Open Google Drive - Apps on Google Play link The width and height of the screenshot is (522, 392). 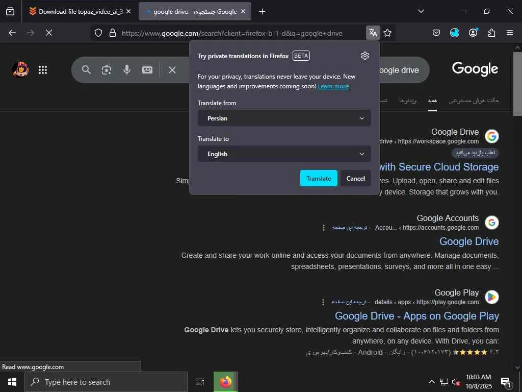click(417, 316)
